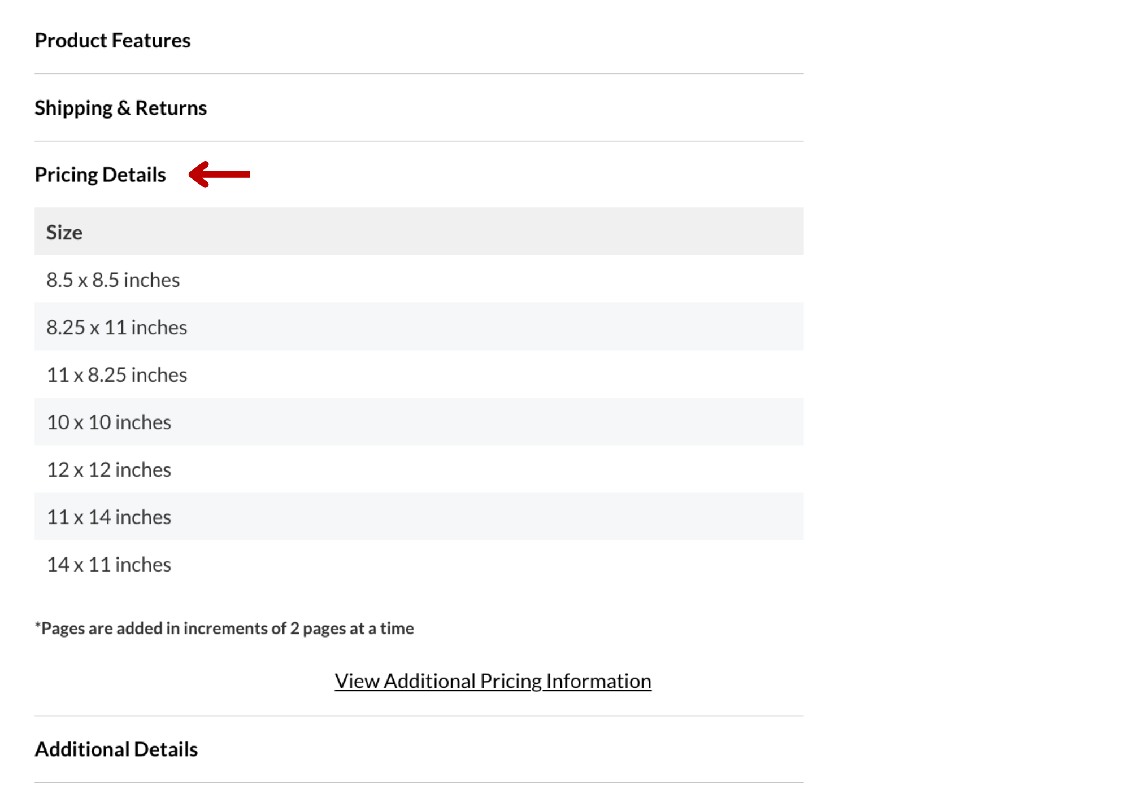1130x807 pixels.
Task: Click the Size column header
Action: [x=64, y=232]
